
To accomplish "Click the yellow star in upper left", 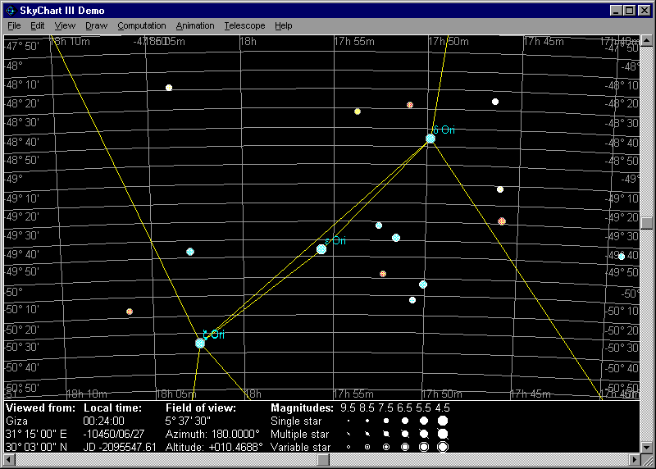I will (x=169, y=88).
